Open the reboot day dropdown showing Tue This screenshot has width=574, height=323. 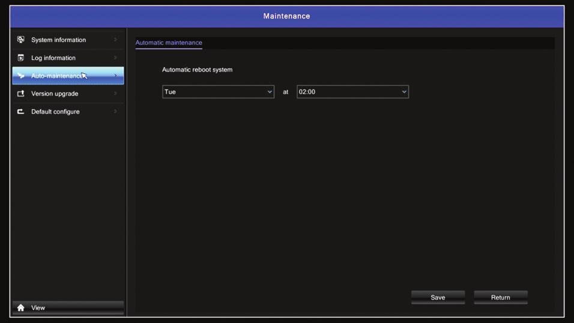click(x=218, y=92)
